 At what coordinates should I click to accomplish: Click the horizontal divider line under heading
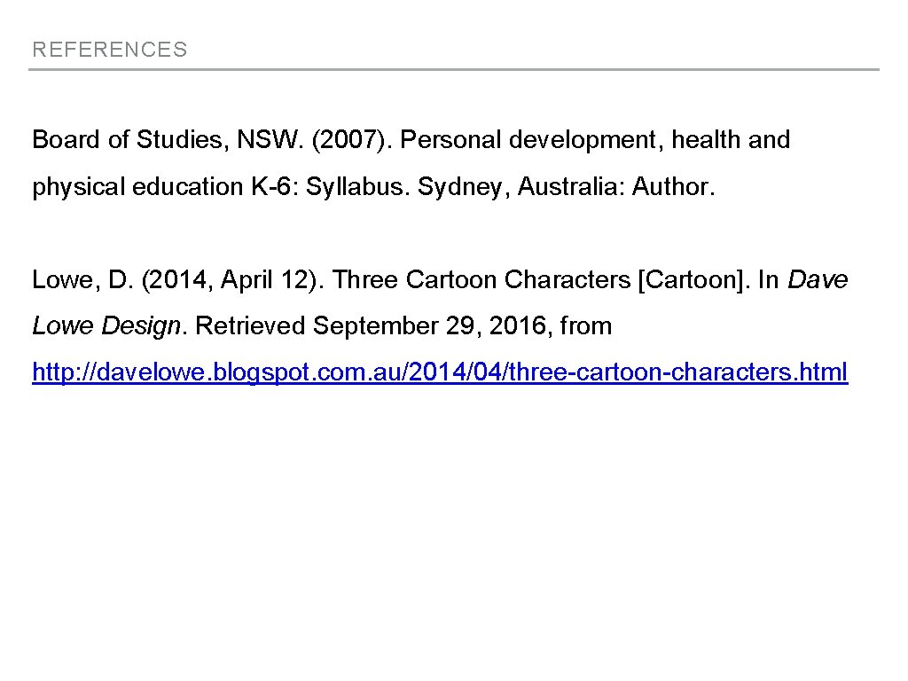coord(453,69)
